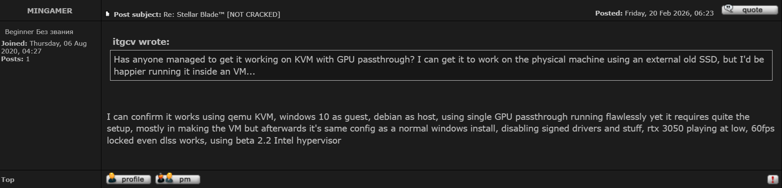
Task: Click the 'Post subject:' label
Action: tap(137, 15)
